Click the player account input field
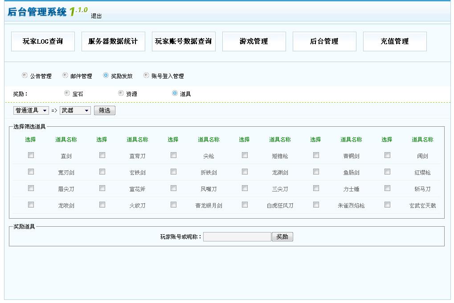Image resolution: width=454 pixels, height=303 pixels. (x=237, y=237)
